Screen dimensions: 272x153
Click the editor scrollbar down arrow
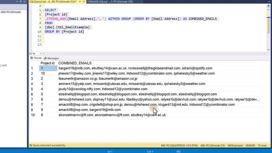pos(269,50)
